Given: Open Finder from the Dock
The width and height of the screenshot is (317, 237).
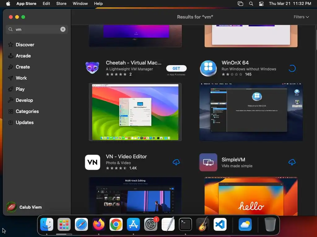Looking at the screenshot, I should pos(47,224).
